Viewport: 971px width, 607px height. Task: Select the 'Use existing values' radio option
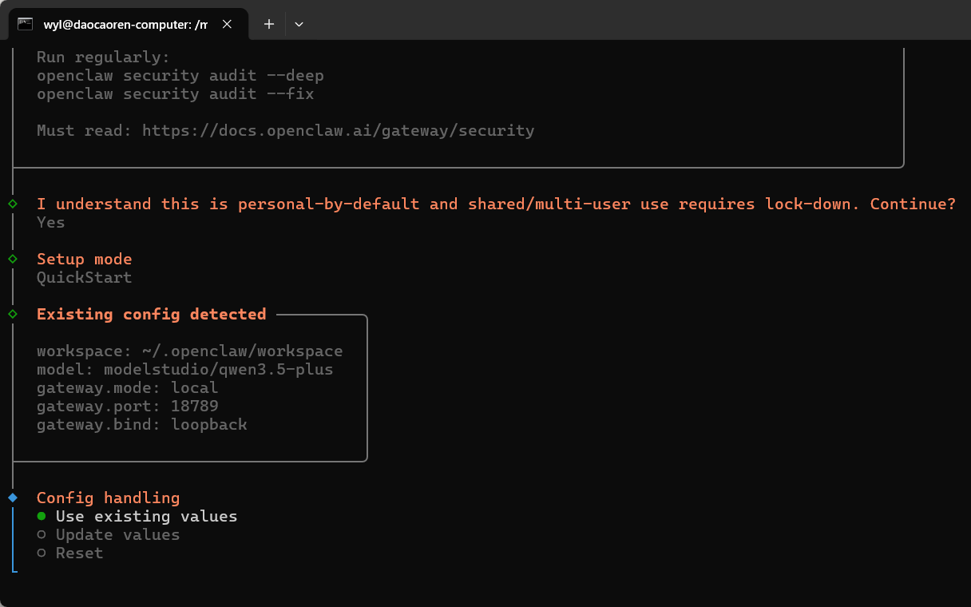137,517
